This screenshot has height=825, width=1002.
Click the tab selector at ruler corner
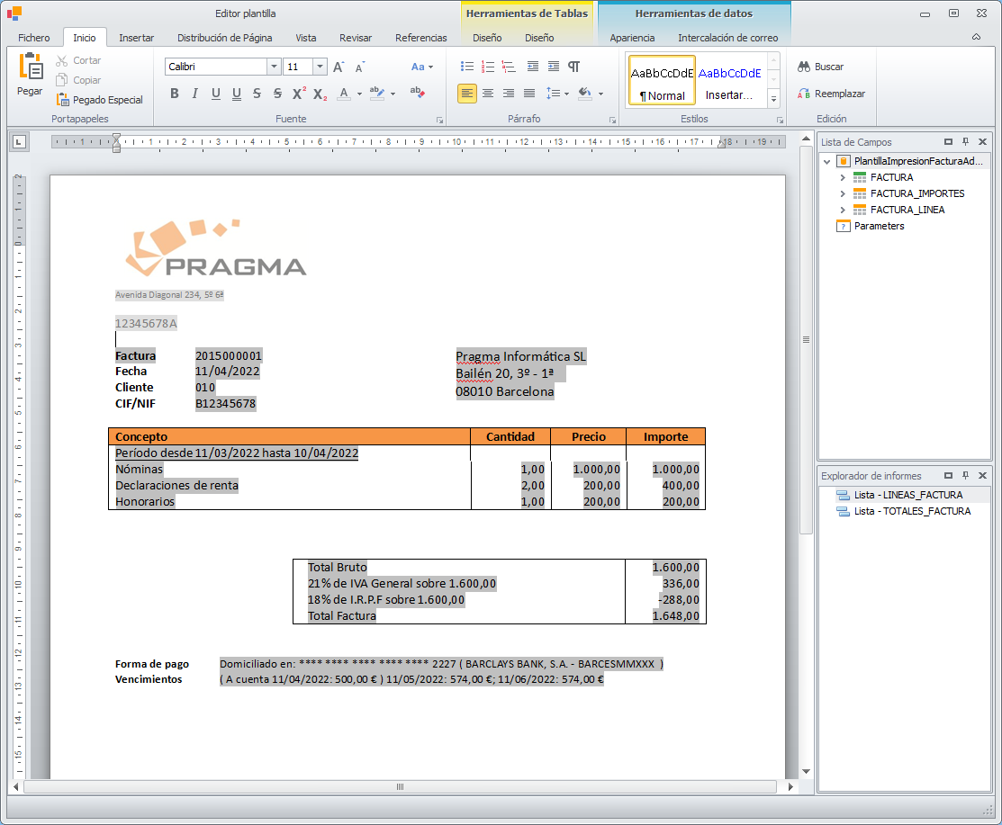click(x=19, y=142)
